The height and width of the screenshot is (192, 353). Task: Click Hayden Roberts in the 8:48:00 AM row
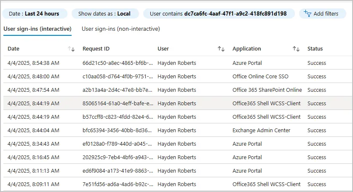tap(177, 77)
